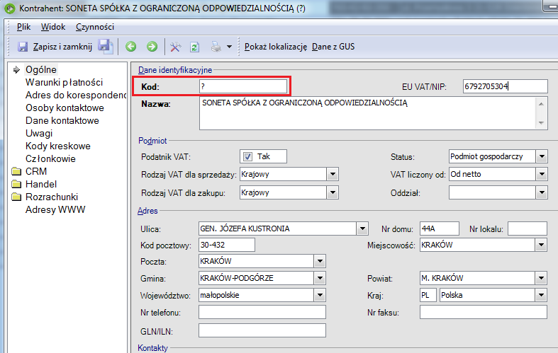Expand the Poczta dropdown
The height and width of the screenshot is (353, 558).
(320, 261)
